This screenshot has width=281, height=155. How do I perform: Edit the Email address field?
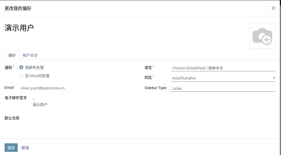[77, 88]
